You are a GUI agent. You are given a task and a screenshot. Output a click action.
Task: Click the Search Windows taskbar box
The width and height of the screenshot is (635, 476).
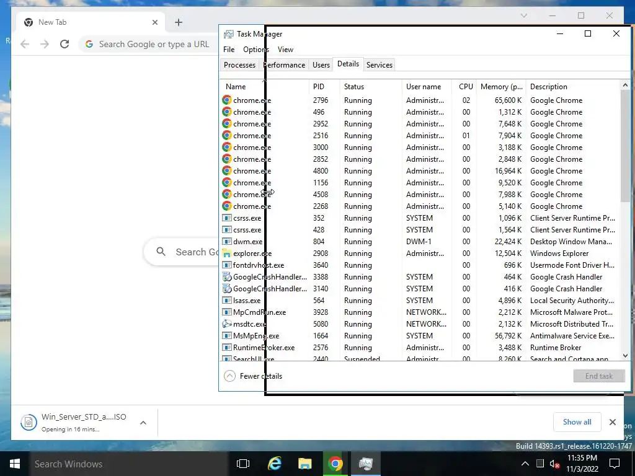[x=129, y=464]
